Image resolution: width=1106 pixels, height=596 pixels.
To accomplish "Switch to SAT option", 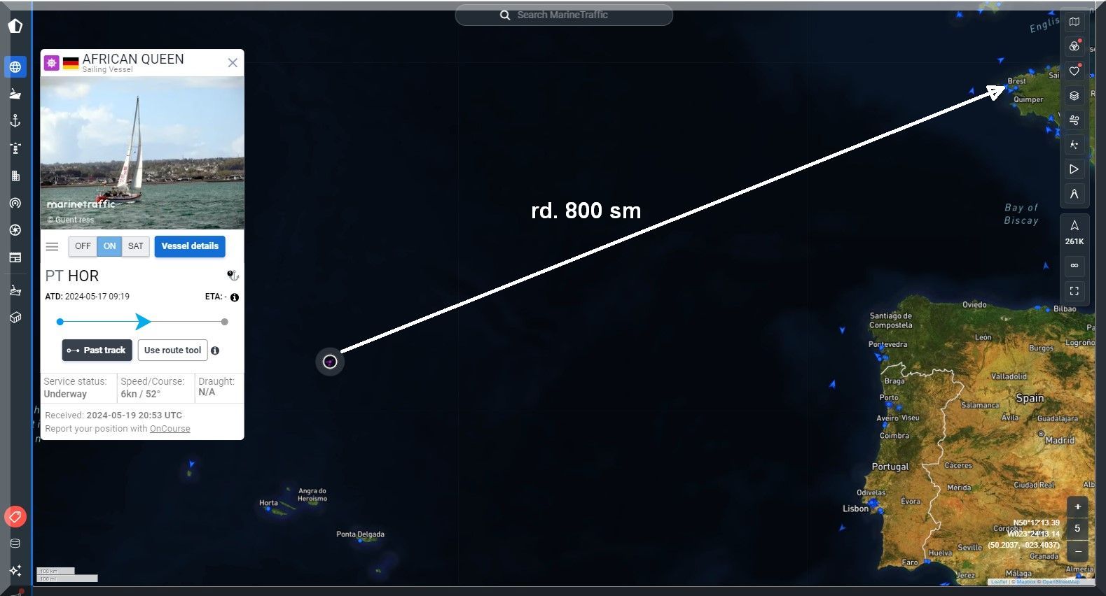I will [x=135, y=246].
